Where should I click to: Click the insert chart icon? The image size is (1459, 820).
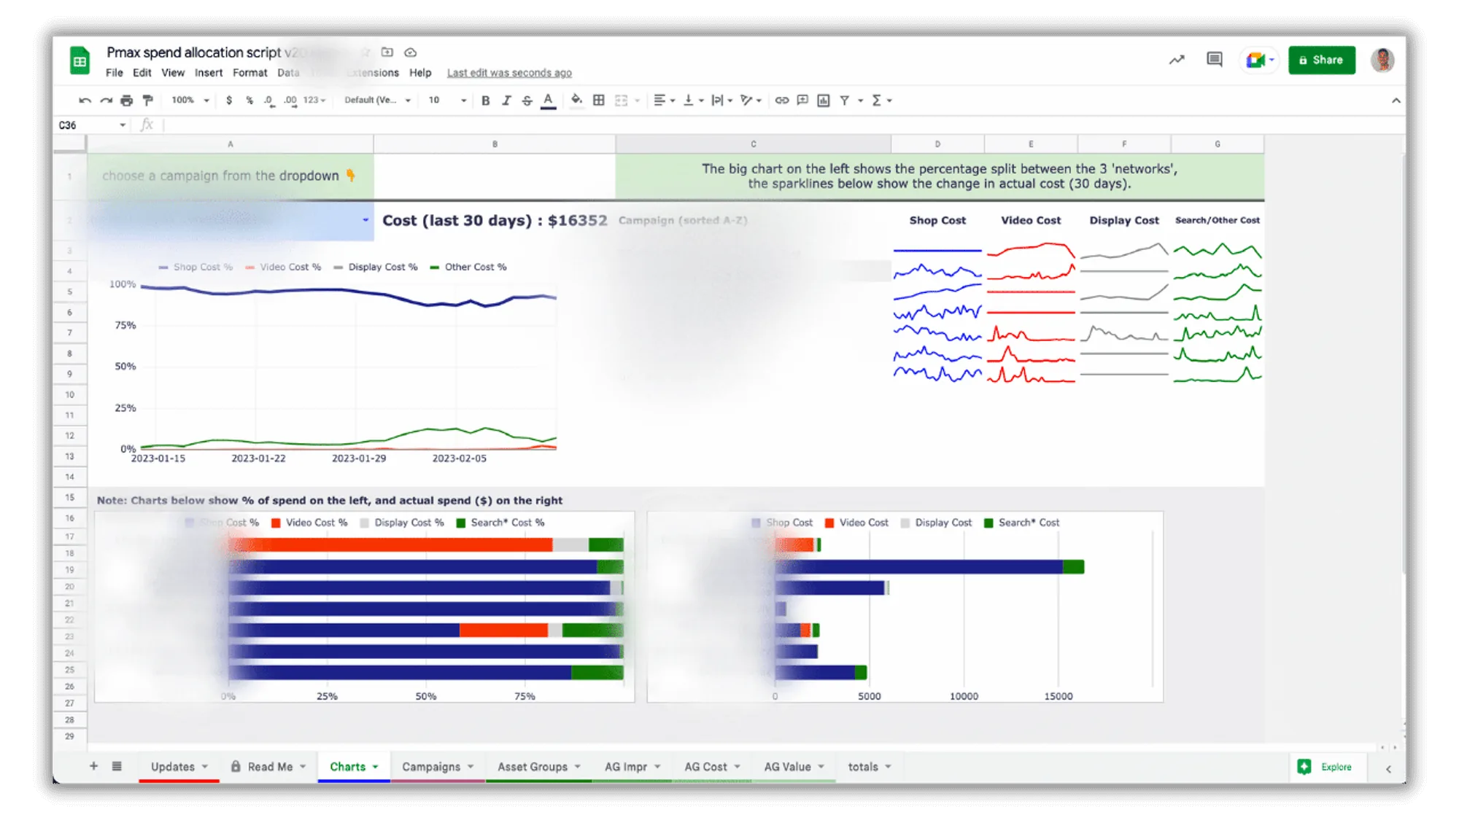click(x=824, y=101)
